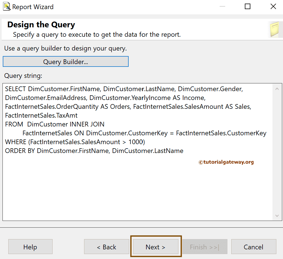The height and width of the screenshot is (259, 283).
Task: Open Help for the Report Wizard
Action: pos(30,247)
